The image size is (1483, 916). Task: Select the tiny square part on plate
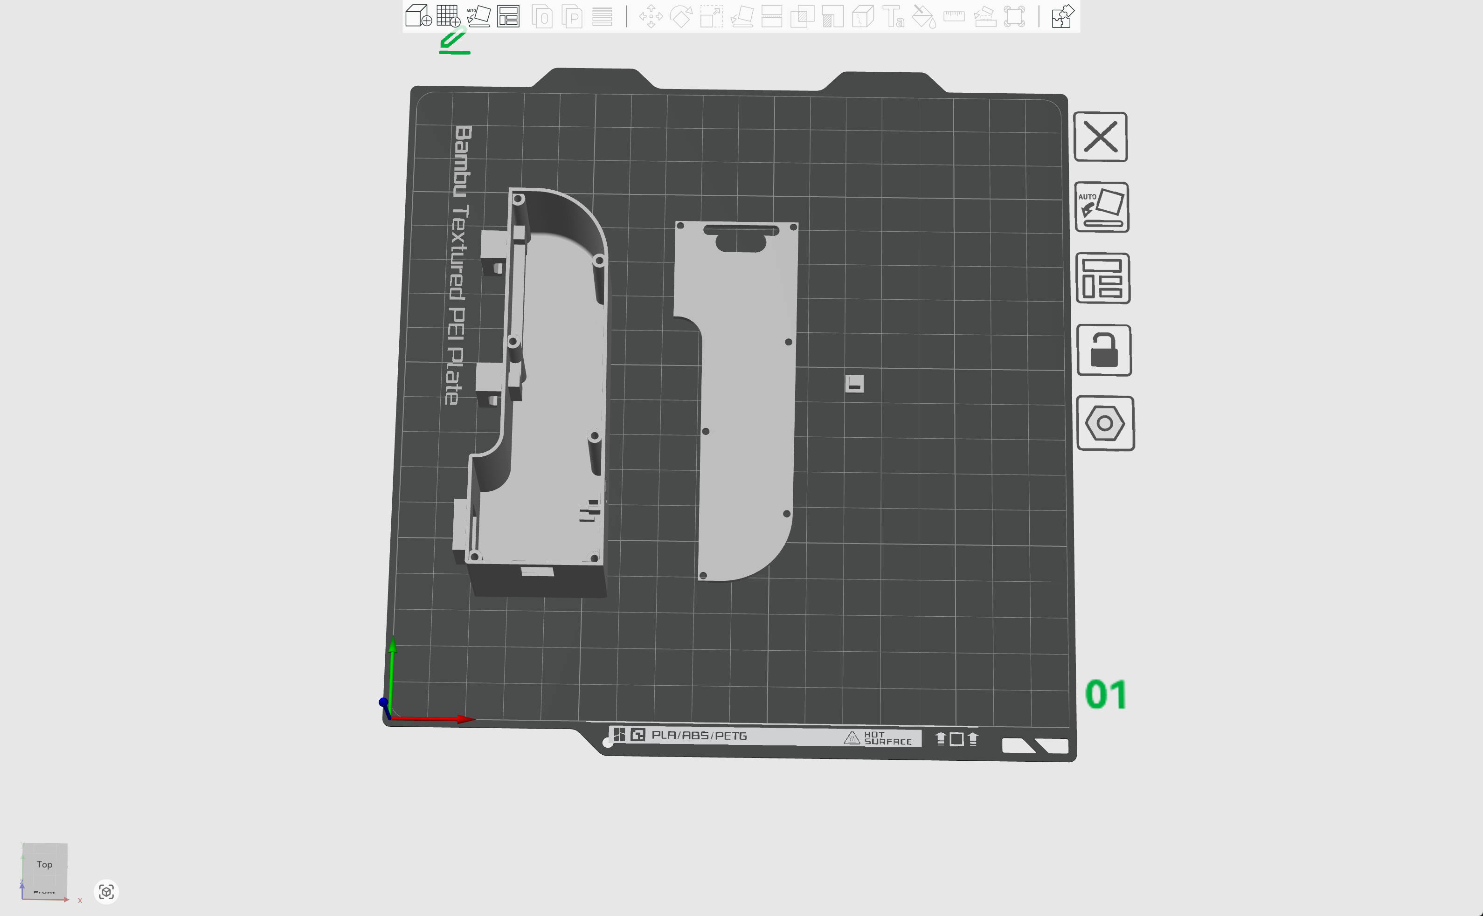coord(854,384)
